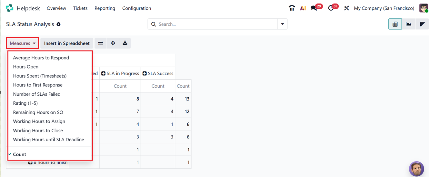Open the Reporting menu
The width and height of the screenshot is (429, 177).
click(105, 8)
